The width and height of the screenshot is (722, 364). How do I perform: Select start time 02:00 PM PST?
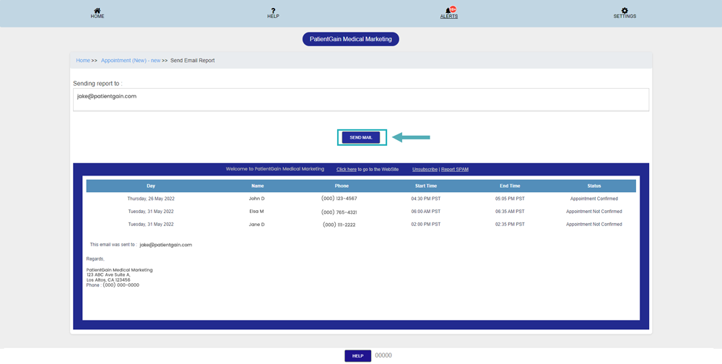click(426, 225)
